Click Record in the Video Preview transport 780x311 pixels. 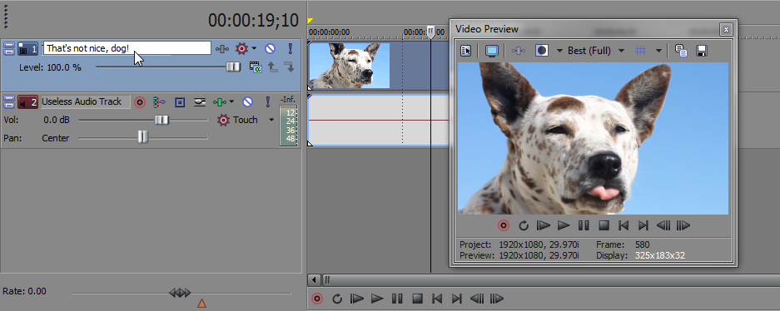(504, 225)
